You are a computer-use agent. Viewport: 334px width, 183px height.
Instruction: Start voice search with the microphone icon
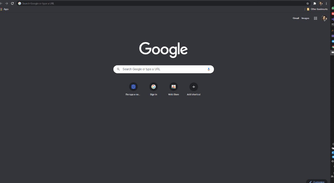pos(209,69)
